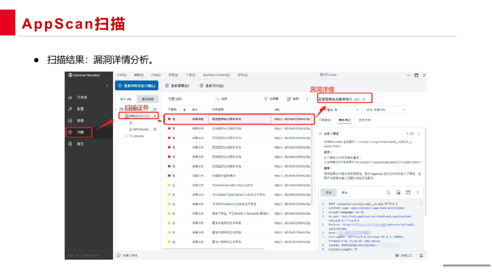The image size is (492, 277).
Task: Click into the issue search field
Action: pos(236,99)
